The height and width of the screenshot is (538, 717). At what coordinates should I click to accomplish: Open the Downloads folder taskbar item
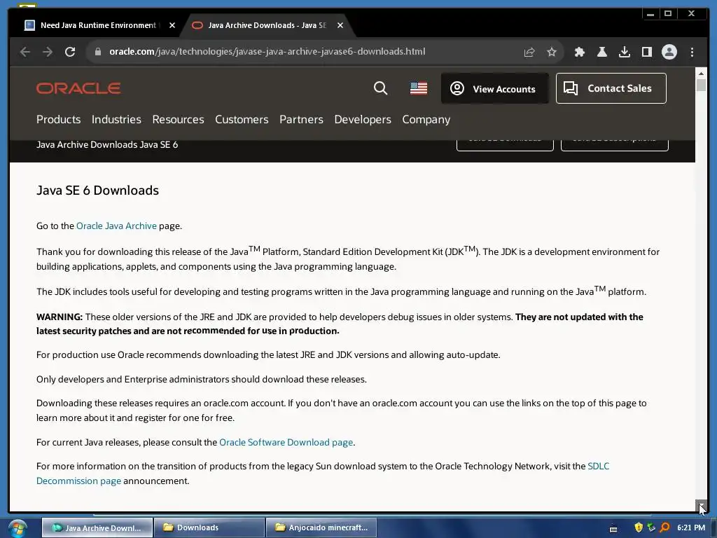(x=209, y=527)
